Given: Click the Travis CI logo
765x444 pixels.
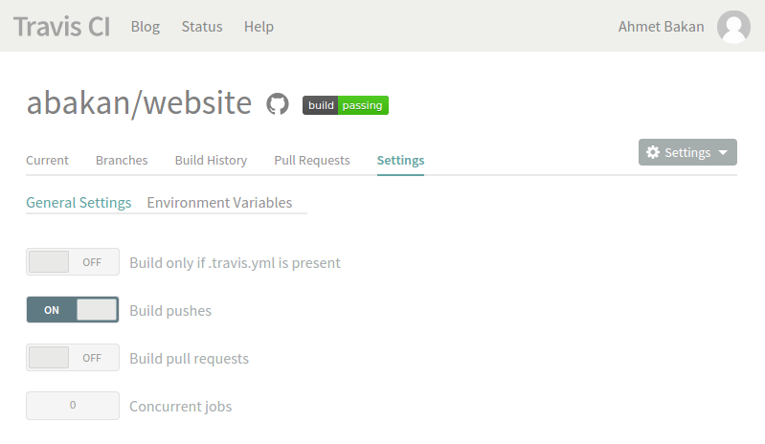Looking at the screenshot, I should (62, 26).
